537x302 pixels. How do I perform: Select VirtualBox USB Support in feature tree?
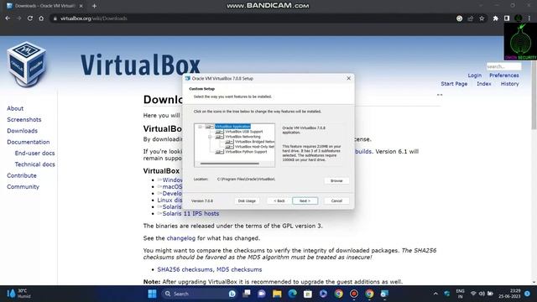click(244, 132)
